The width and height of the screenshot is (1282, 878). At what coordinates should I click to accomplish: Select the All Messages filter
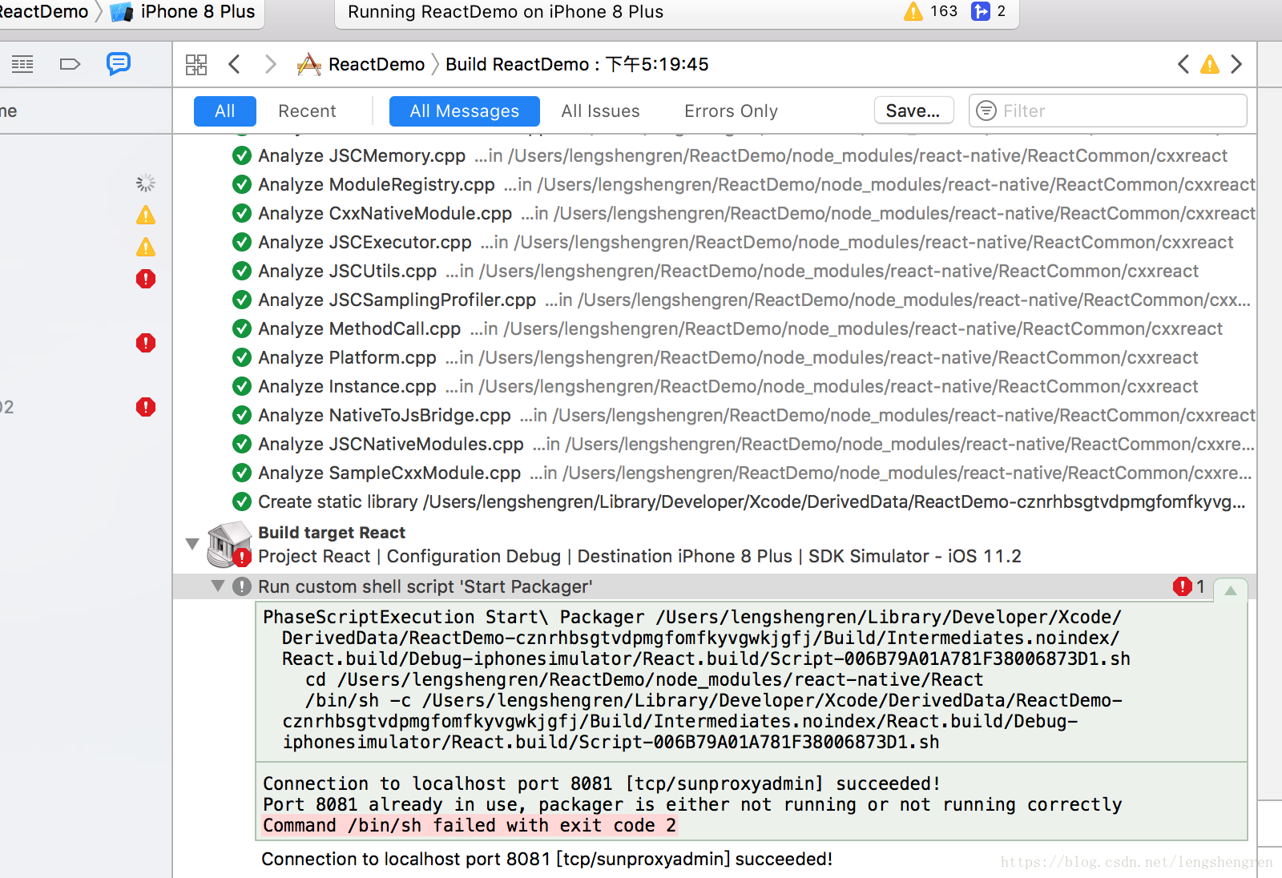[x=465, y=111]
